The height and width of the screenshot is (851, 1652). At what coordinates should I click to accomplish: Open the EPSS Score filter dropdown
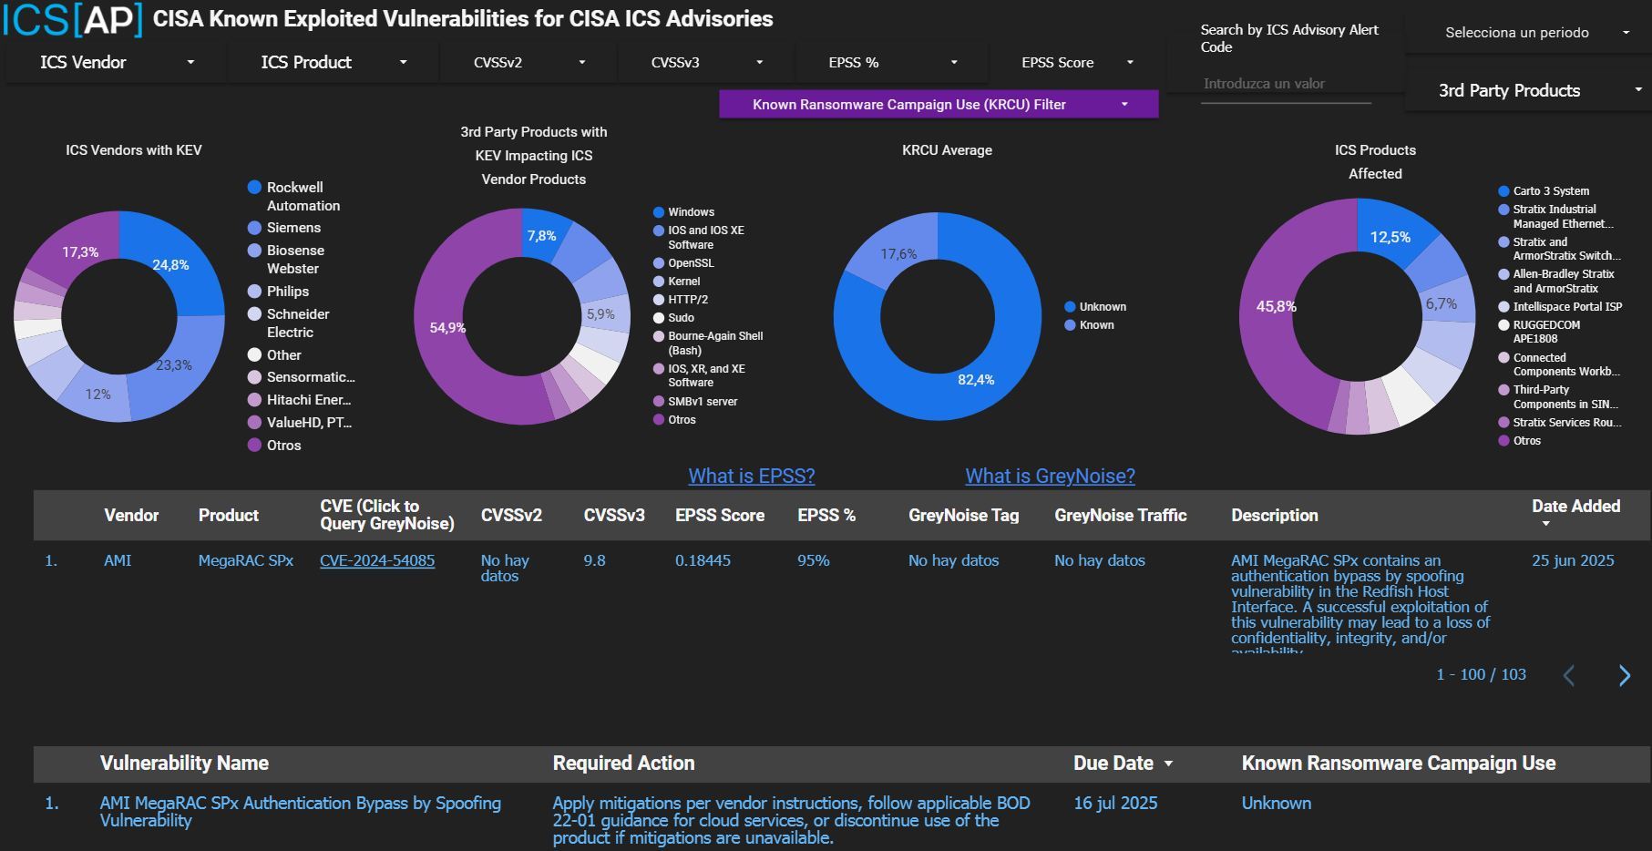[1076, 63]
